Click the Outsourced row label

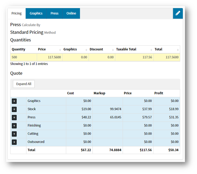click(x=36, y=142)
